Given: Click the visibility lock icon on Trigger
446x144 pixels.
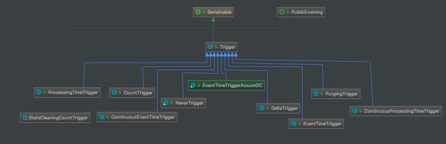Looking at the screenshot, I should 216,47.
